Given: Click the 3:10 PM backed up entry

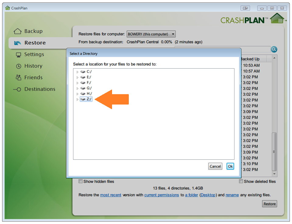Looking at the screenshot, I should coord(250,164).
